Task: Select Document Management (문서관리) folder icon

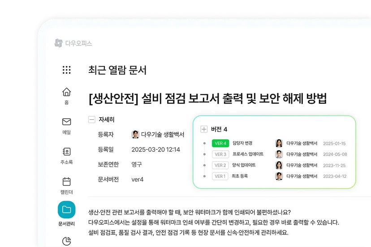Action: (66, 209)
